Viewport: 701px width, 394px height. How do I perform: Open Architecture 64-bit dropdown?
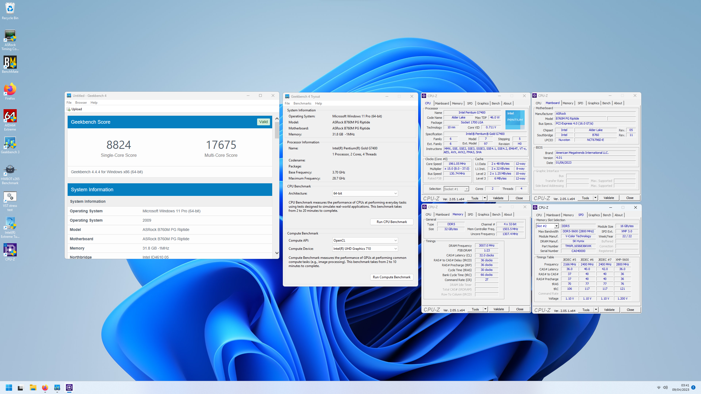[365, 193]
